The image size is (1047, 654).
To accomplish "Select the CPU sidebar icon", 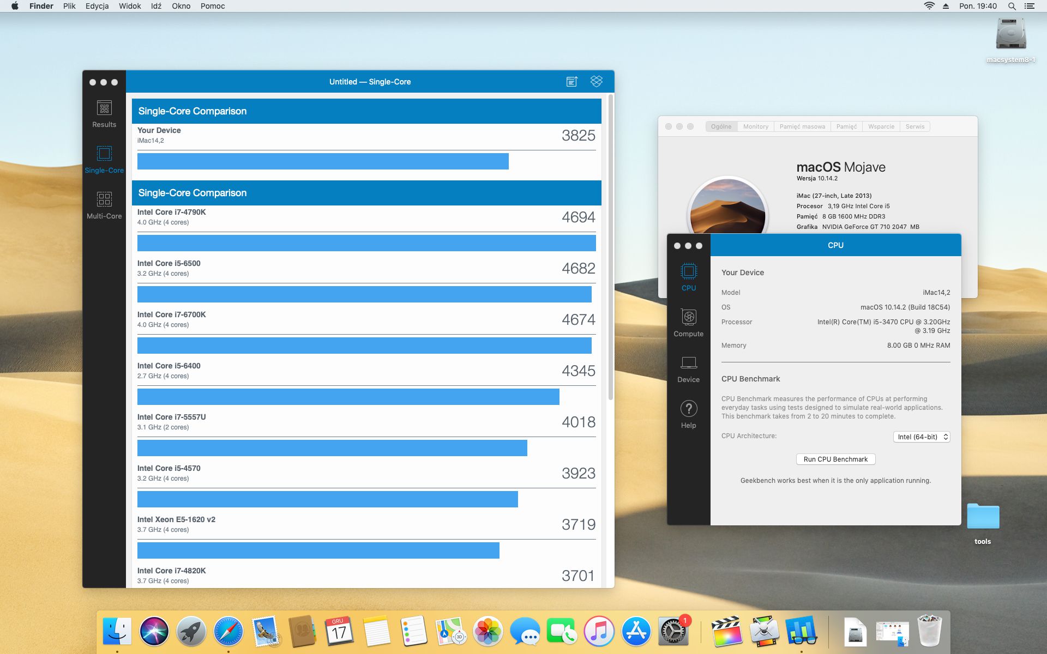I will click(x=688, y=277).
